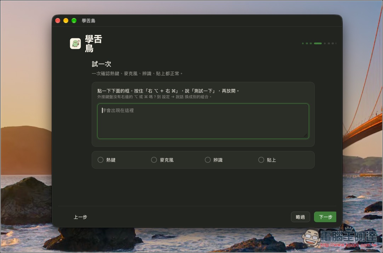The width and height of the screenshot is (383, 253).
Task: Select the 辨識 status indicator
Action: (208, 160)
